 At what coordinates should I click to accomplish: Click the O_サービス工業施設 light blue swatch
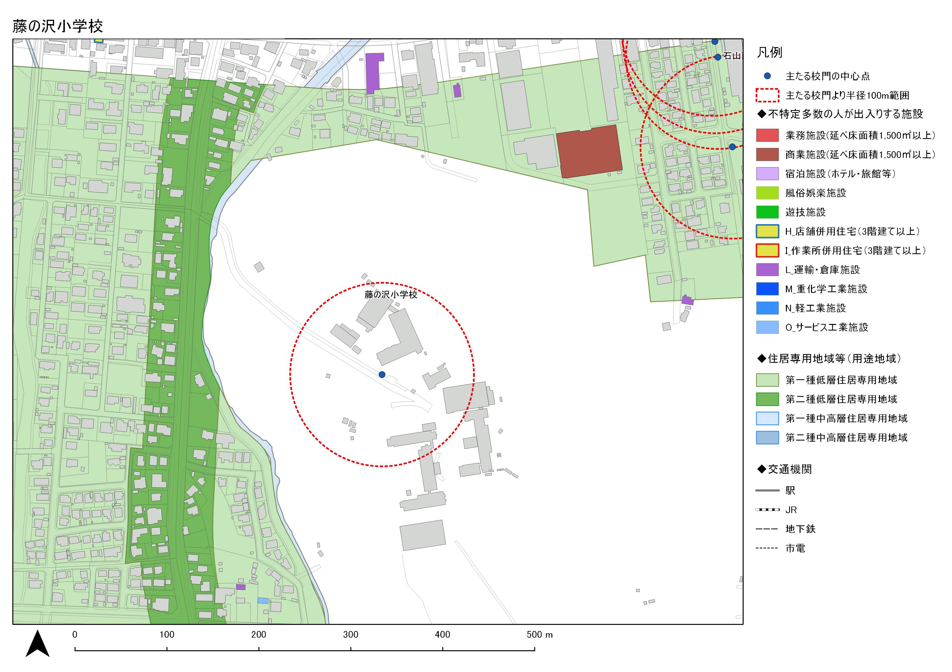(767, 327)
